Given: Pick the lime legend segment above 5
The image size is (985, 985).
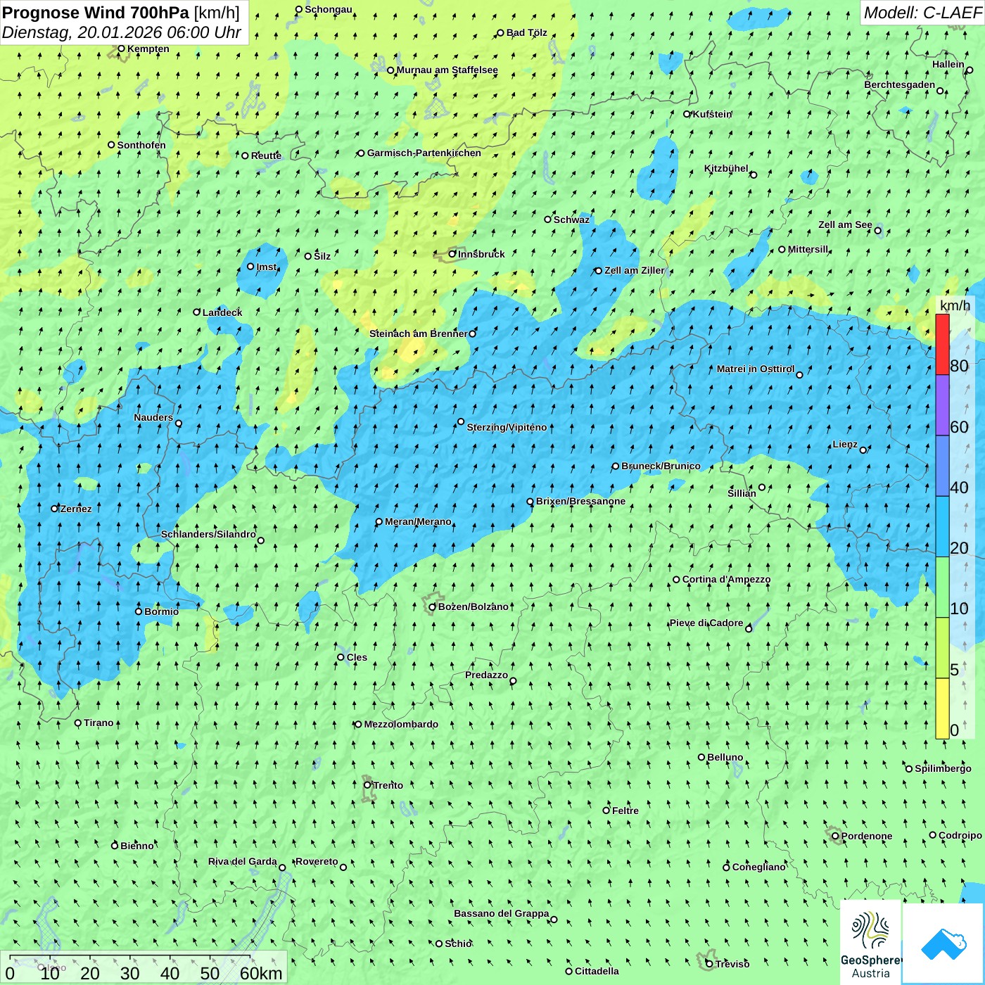Looking at the screenshot, I should [x=942, y=648].
